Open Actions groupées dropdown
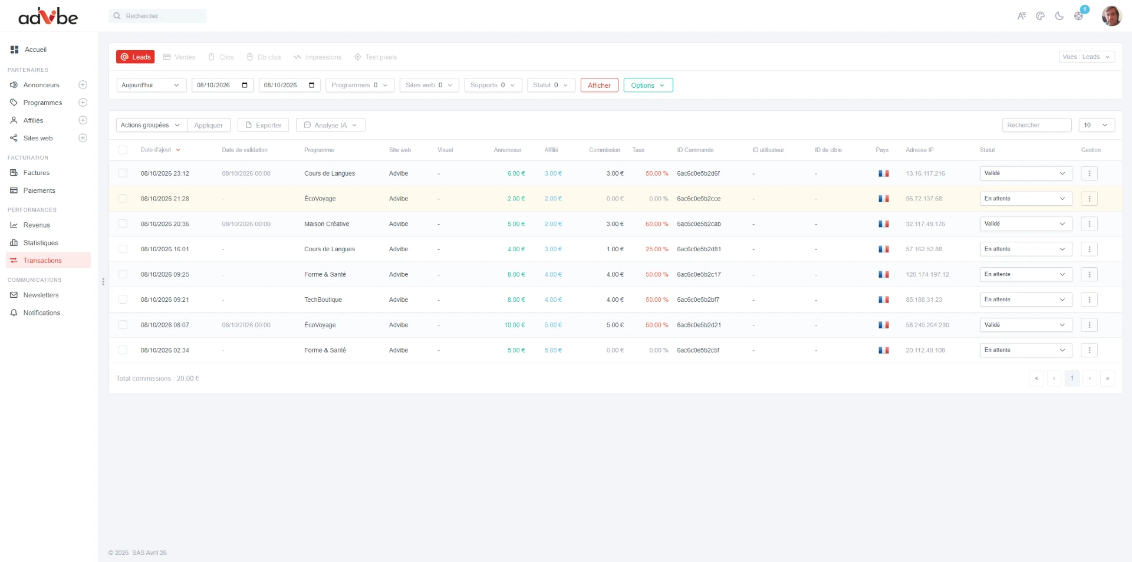This screenshot has width=1132, height=562. tap(152, 125)
